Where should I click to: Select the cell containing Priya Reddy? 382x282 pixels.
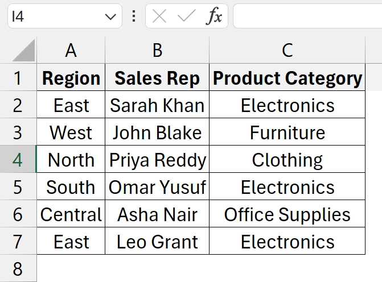pos(157,160)
